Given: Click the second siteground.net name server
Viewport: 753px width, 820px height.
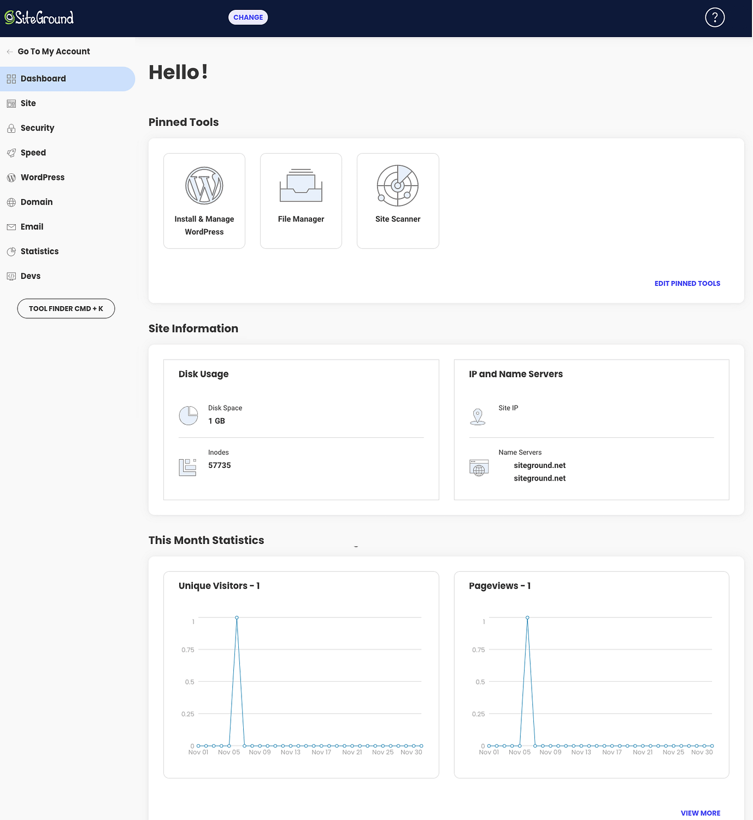Looking at the screenshot, I should coord(540,478).
